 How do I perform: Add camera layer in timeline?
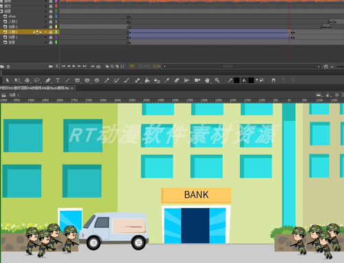coord(51,67)
